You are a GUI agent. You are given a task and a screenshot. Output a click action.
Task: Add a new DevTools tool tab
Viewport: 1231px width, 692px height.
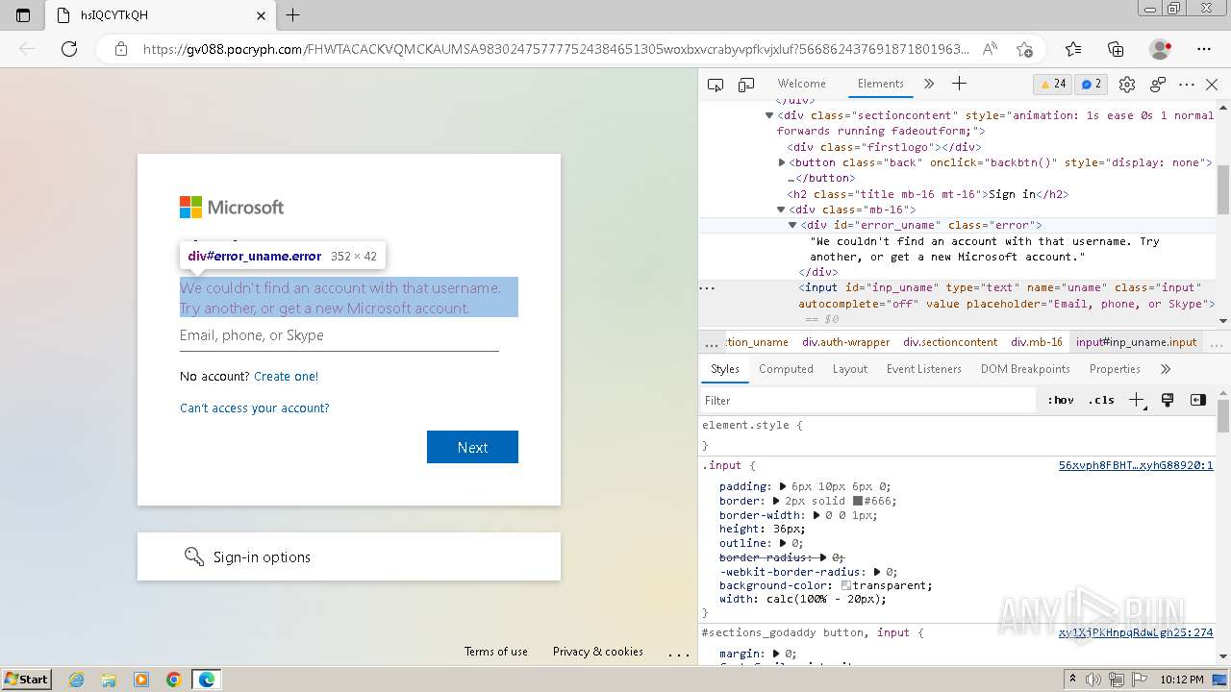point(959,84)
